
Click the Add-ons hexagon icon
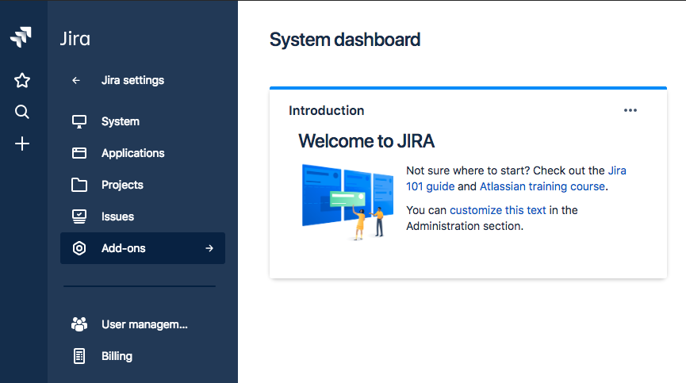coord(79,248)
